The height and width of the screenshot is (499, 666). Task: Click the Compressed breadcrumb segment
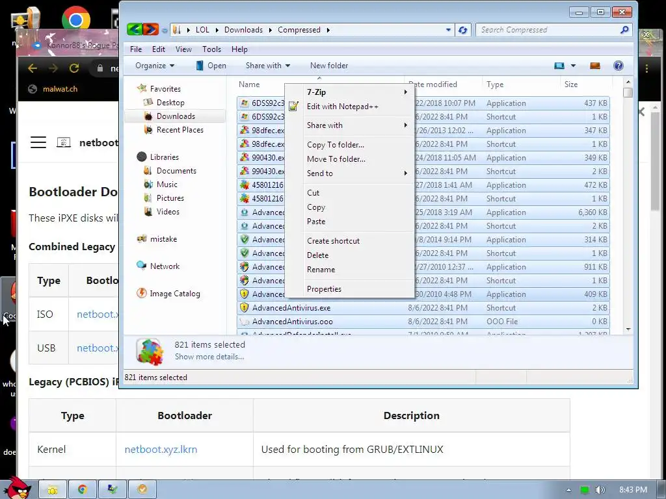click(299, 30)
